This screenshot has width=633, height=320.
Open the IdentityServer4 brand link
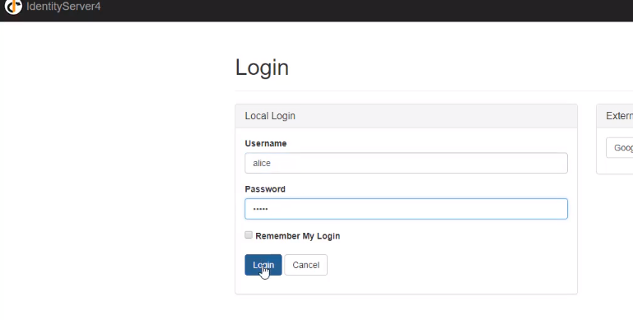pos(63,7)
